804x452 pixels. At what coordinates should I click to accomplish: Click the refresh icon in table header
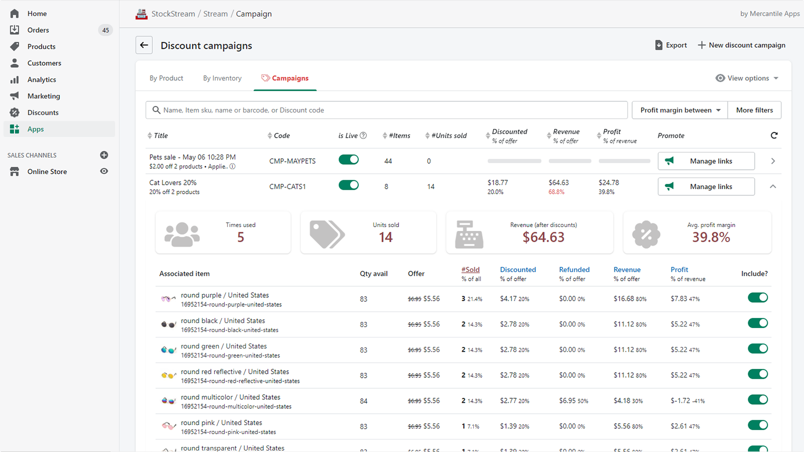(774, 136)
